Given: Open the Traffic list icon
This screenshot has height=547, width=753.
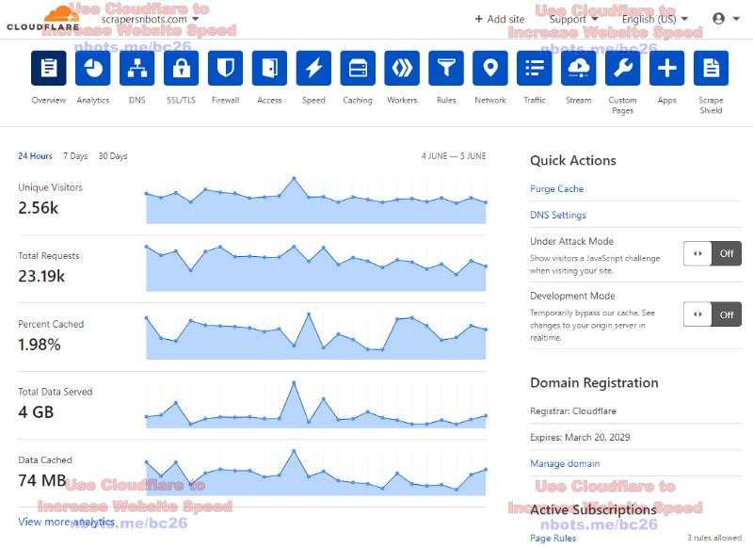Looking at the screenshot, I should pos(535,68).
